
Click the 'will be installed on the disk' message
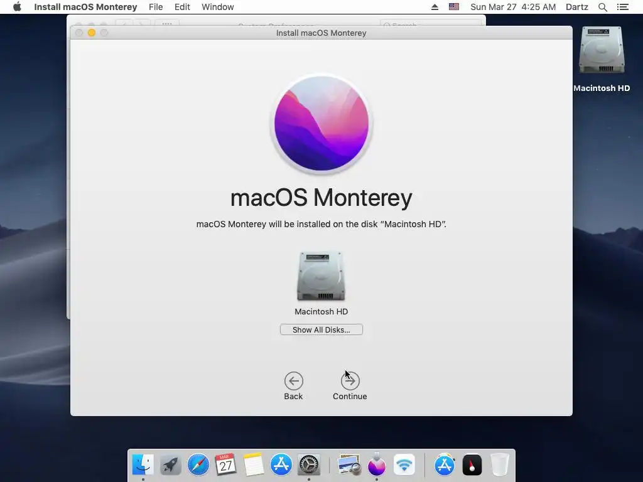point(321,224)
